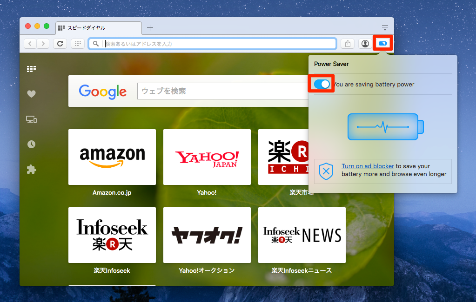This screenshot has height=302, width=476.
Task: Click 'You are saving battery power' text
Action: pyautogui.click(x=374, y=84)
